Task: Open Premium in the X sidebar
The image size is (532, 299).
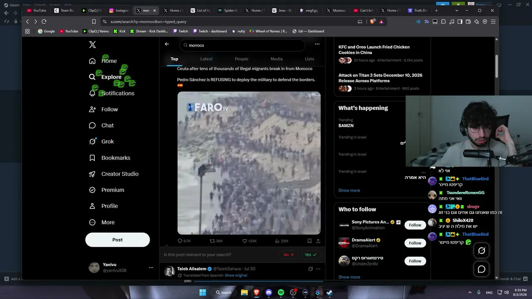Action: click(x=106, y=190)
